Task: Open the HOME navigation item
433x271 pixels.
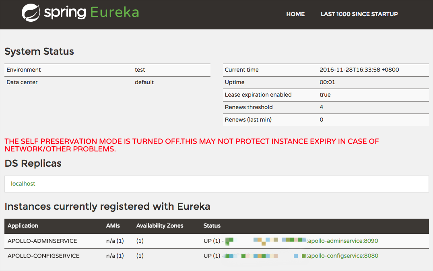Action: tap(295, 14)
